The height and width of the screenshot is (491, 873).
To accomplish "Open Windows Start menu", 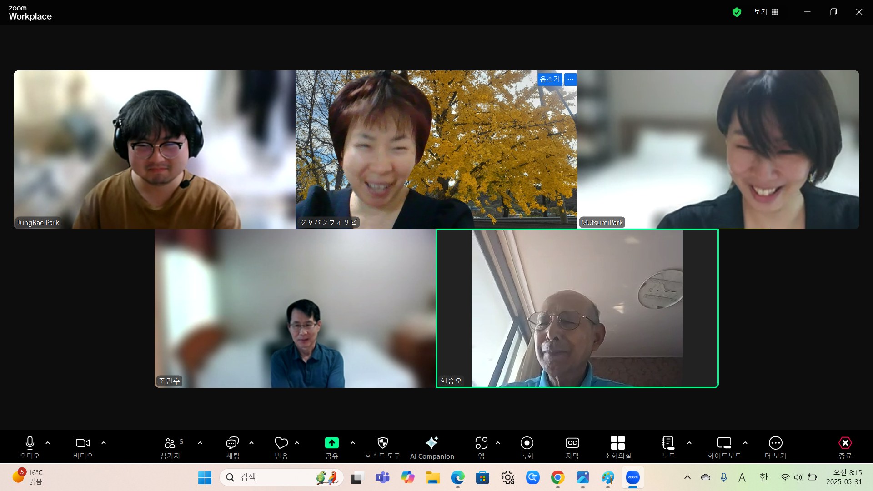I will (x=205, y=477).
